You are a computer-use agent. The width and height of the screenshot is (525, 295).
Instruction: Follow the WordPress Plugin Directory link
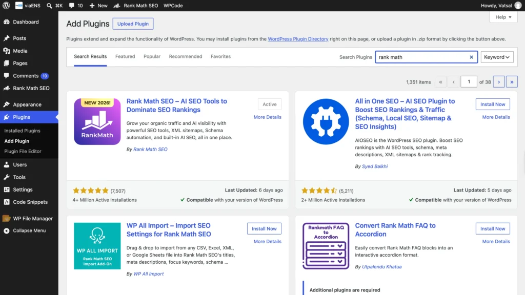point(298,39)
